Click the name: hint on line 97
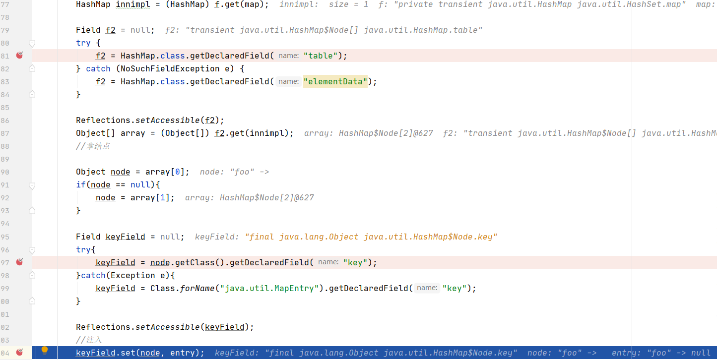This screenshot has width=717, height=360. (328, 262)
